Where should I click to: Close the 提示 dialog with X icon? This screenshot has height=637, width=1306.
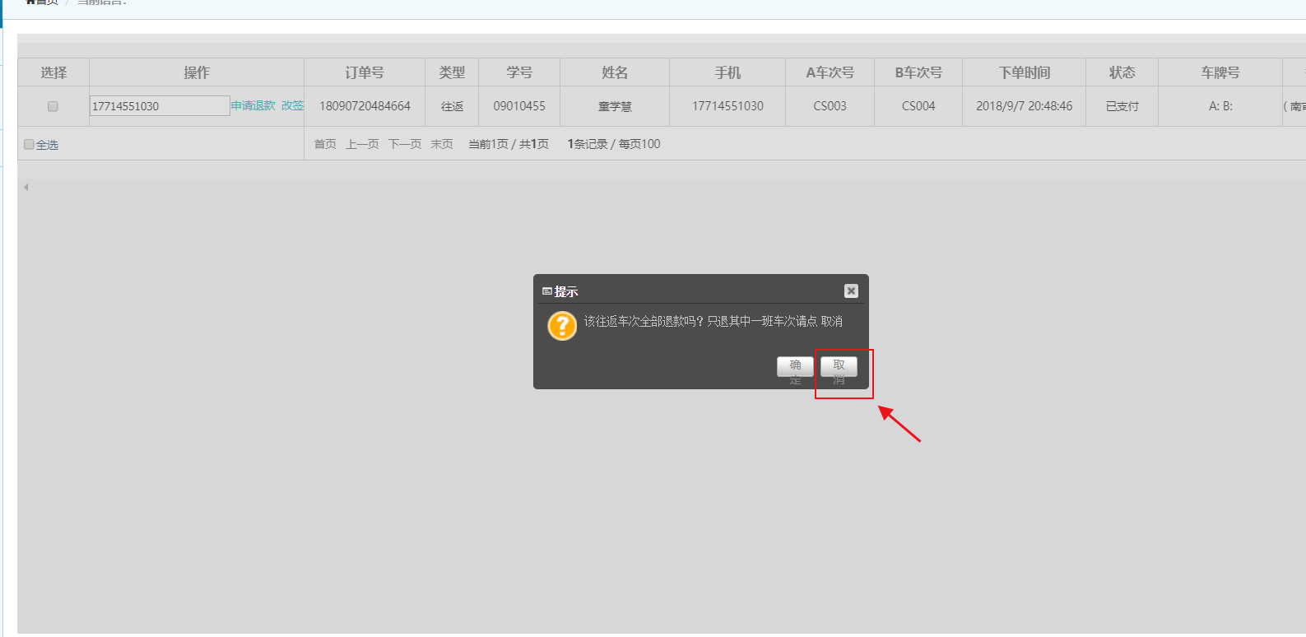click(x=851, y=291)
